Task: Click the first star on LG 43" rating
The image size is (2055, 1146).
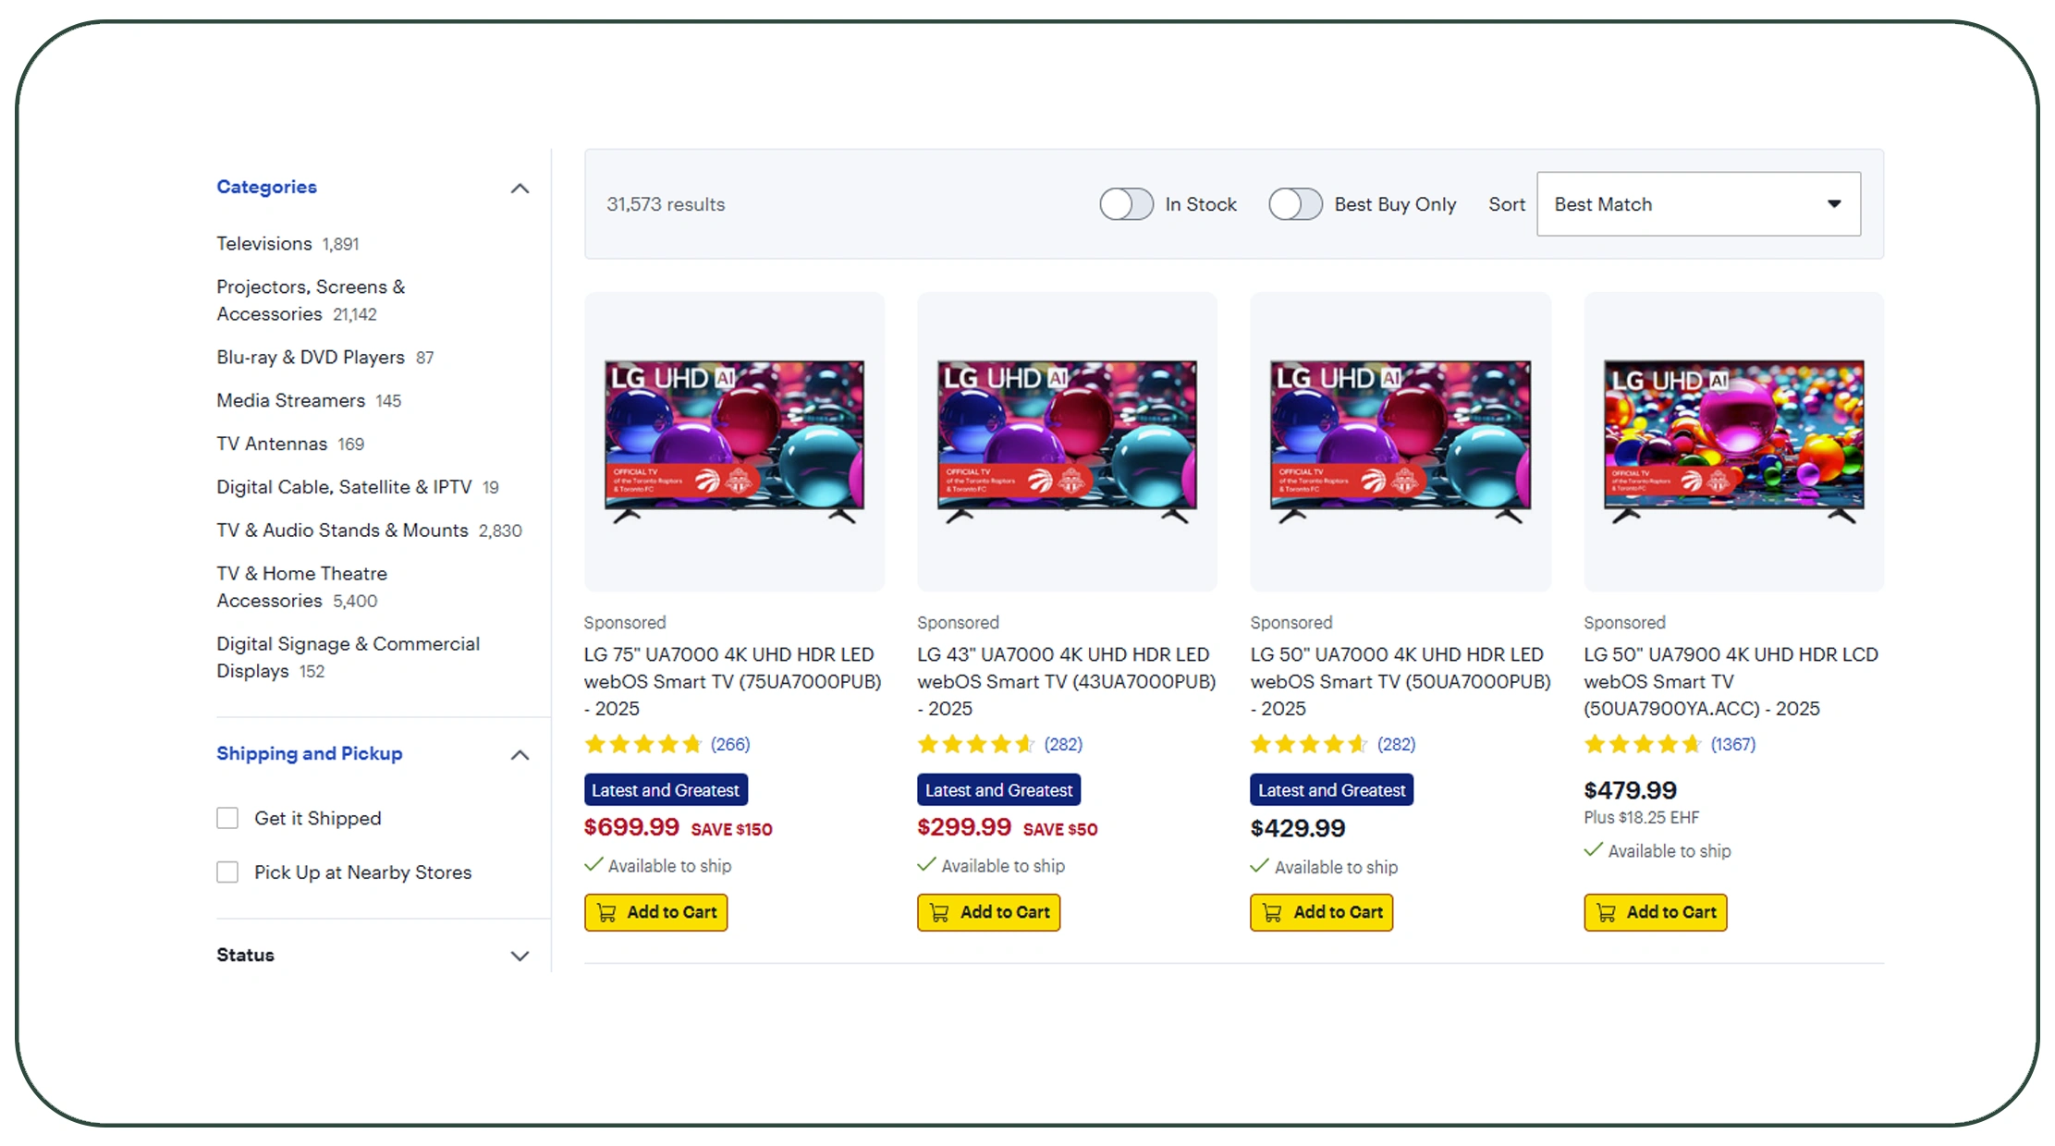Action: coord(927,744)
